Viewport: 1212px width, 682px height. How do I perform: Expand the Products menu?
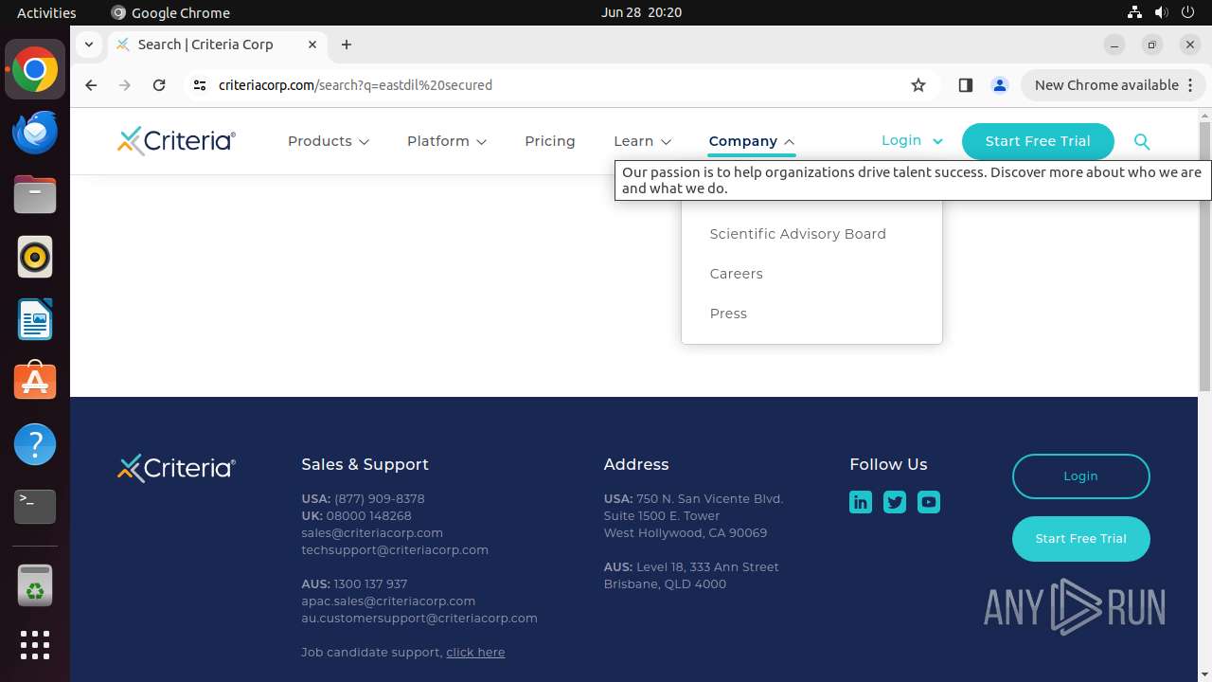pyautogui.click(x=329, y=141)
